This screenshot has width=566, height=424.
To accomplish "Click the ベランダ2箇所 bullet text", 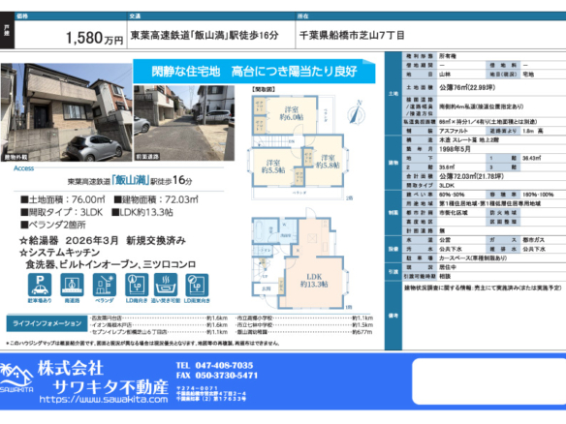I will pyautogui.click(x=53, y=225).
